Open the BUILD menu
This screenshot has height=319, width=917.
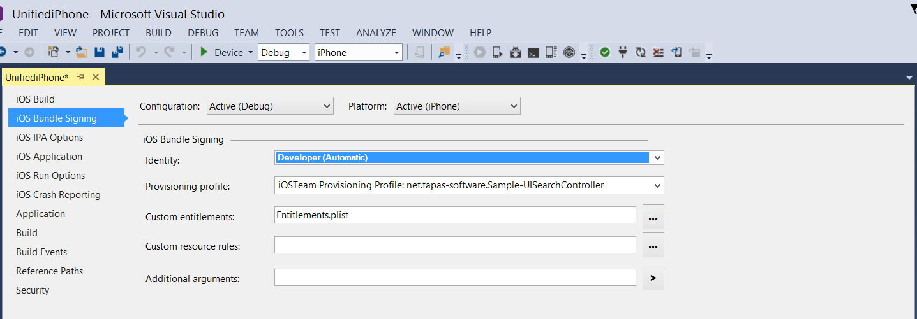158,33
